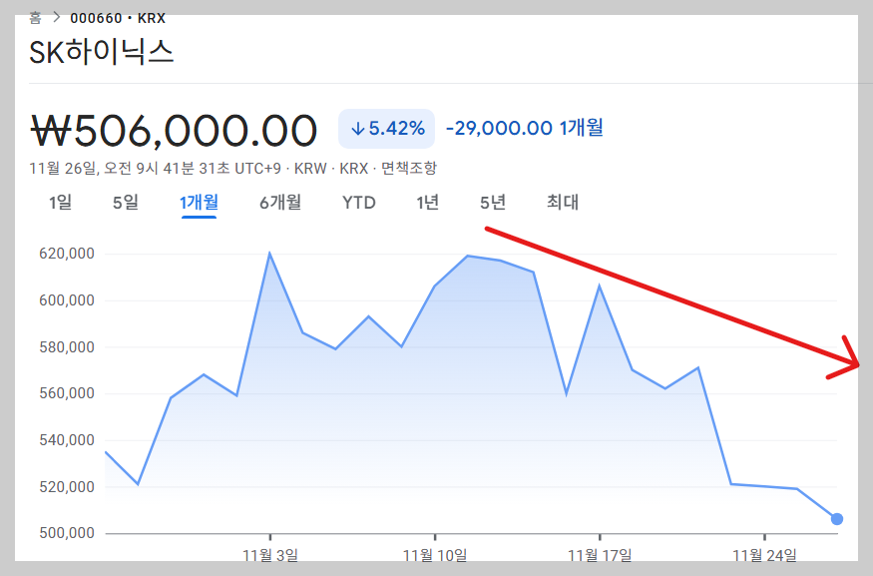The image size is (873, 576).
Task: Click the SK하이닉스 stock title
Action: click(102, 52)
